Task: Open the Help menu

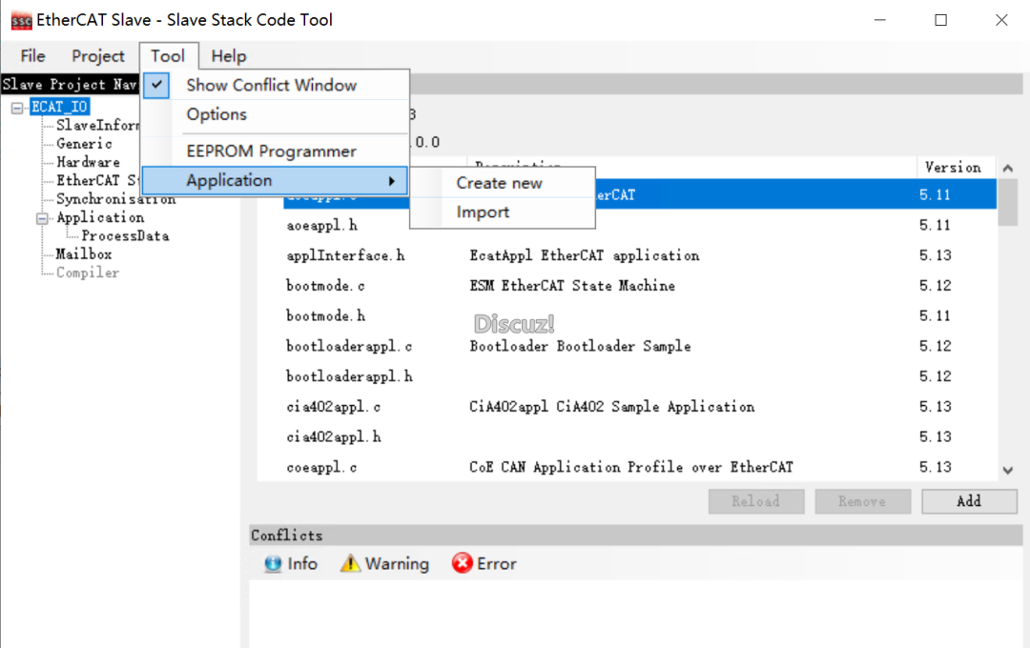Action: click(229, 56)
